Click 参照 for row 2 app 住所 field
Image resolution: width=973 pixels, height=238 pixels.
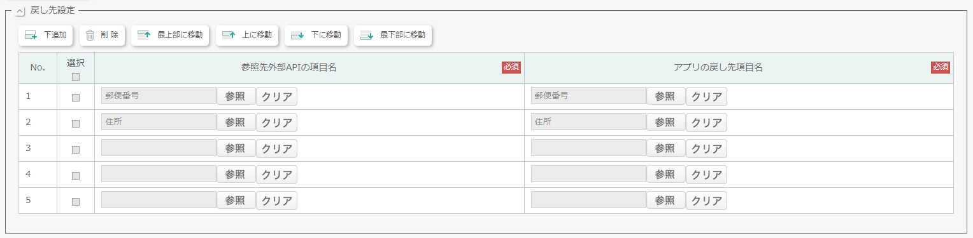coord(665,122)
